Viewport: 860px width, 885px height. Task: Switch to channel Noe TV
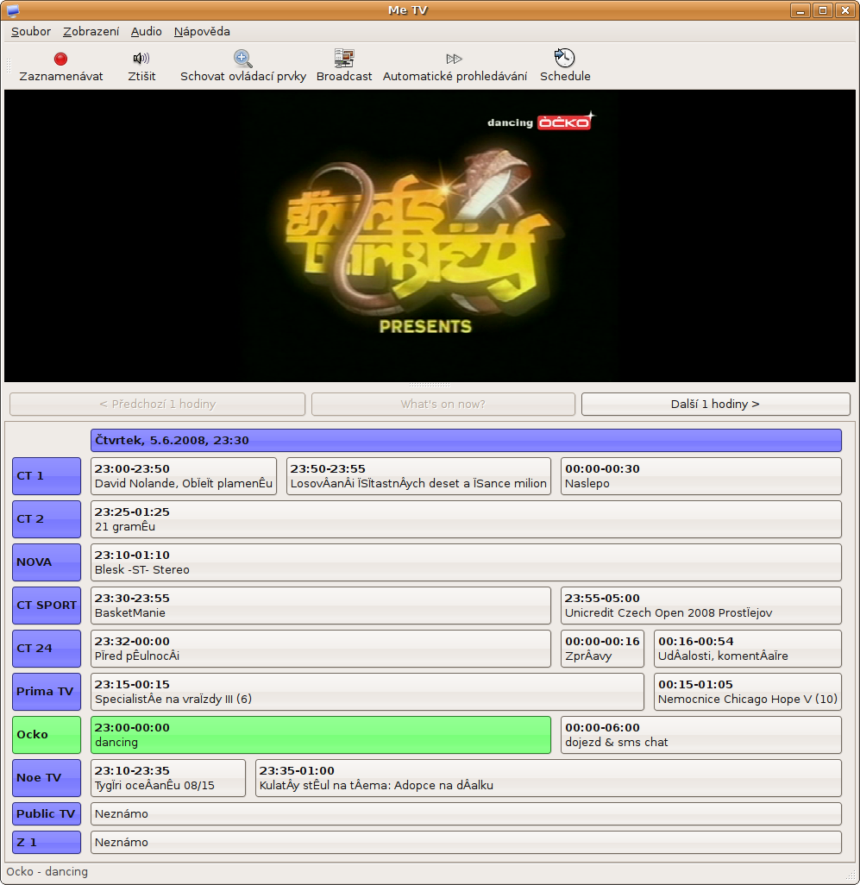coord(47,778)
